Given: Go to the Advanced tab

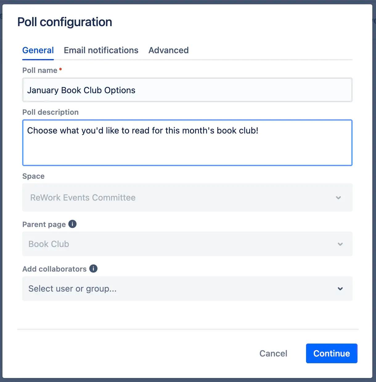Looking at the screenshot, I should 169,50.
